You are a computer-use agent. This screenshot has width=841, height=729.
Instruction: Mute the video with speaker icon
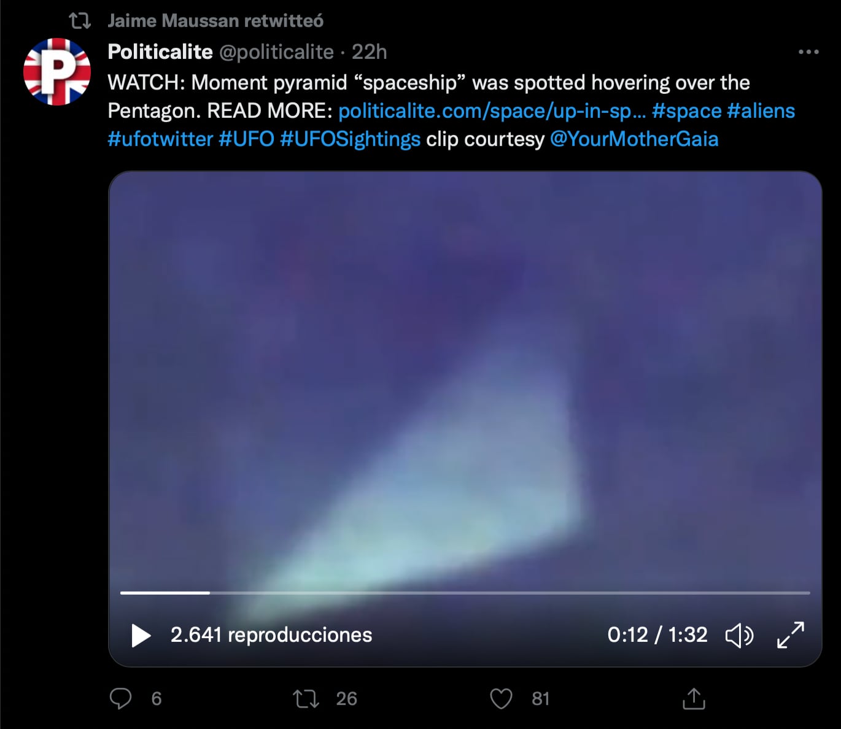point(740,635)
